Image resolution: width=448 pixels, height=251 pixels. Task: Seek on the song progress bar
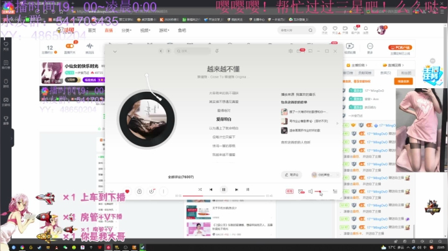224,196
